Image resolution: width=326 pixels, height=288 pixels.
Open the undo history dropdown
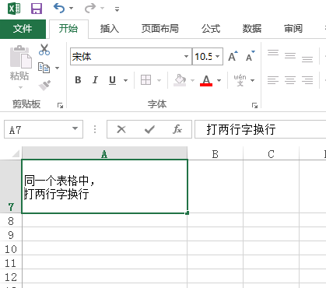click(71, 9)
